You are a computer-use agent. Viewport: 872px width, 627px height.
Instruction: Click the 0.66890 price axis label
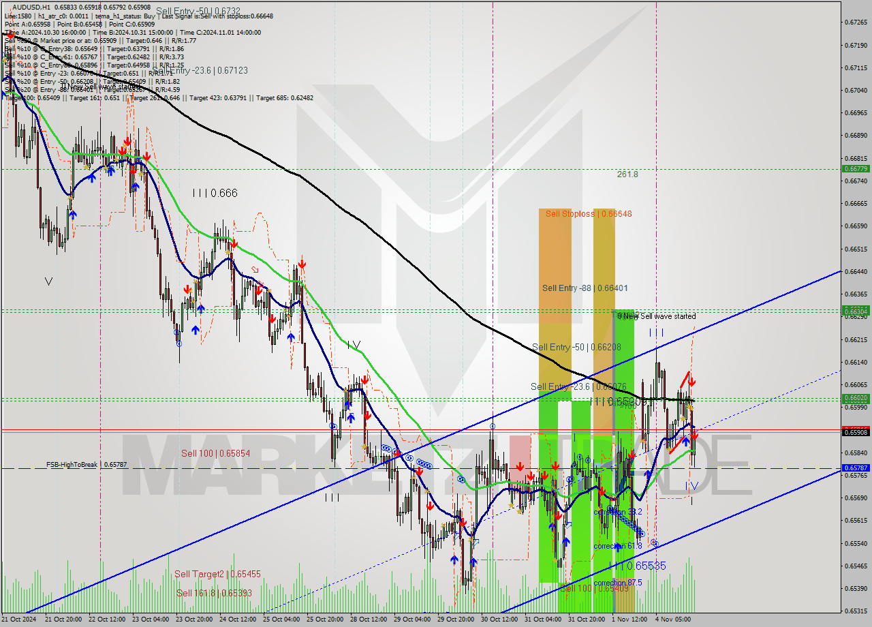(856, 136)
